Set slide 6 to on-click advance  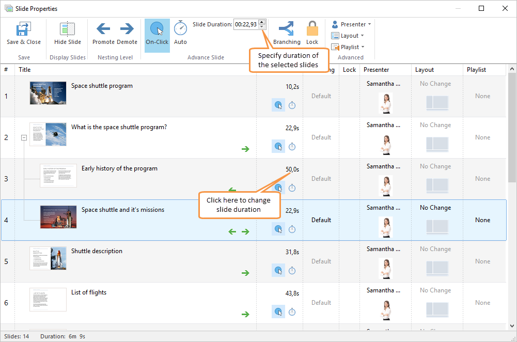(x=278, y=312)
